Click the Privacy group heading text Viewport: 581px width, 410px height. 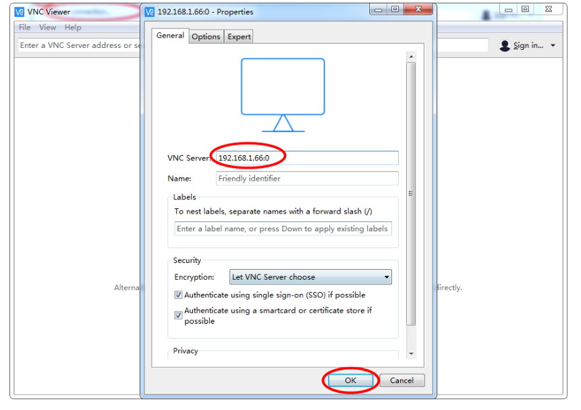pos(186,351)
